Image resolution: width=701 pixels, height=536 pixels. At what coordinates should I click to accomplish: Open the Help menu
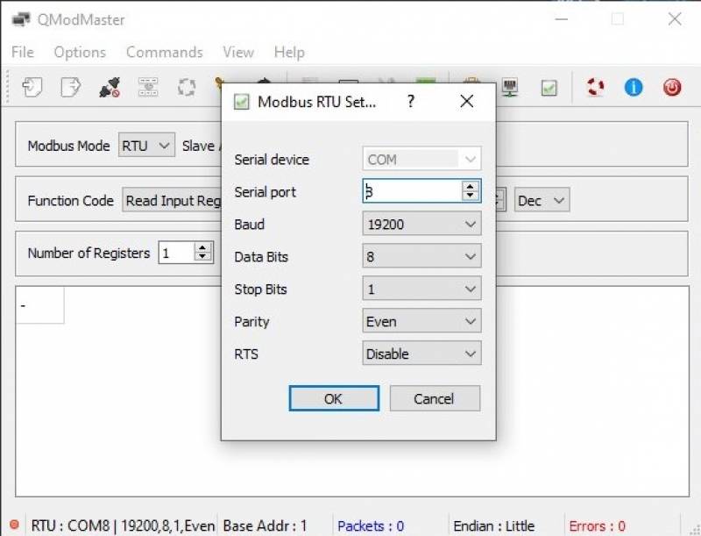click(x=289, y=53)
